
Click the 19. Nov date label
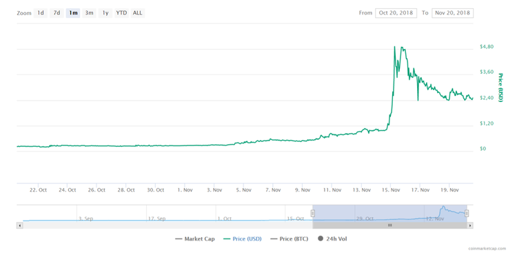449,190
